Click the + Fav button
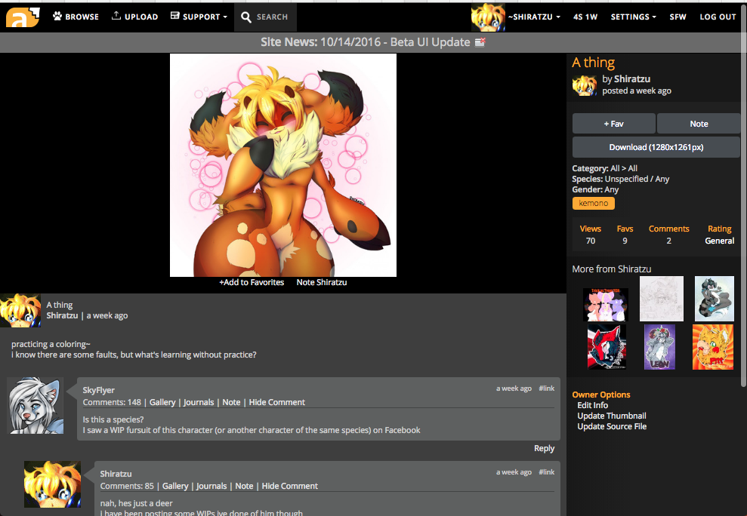747x516 pixels. pos(613,124)
